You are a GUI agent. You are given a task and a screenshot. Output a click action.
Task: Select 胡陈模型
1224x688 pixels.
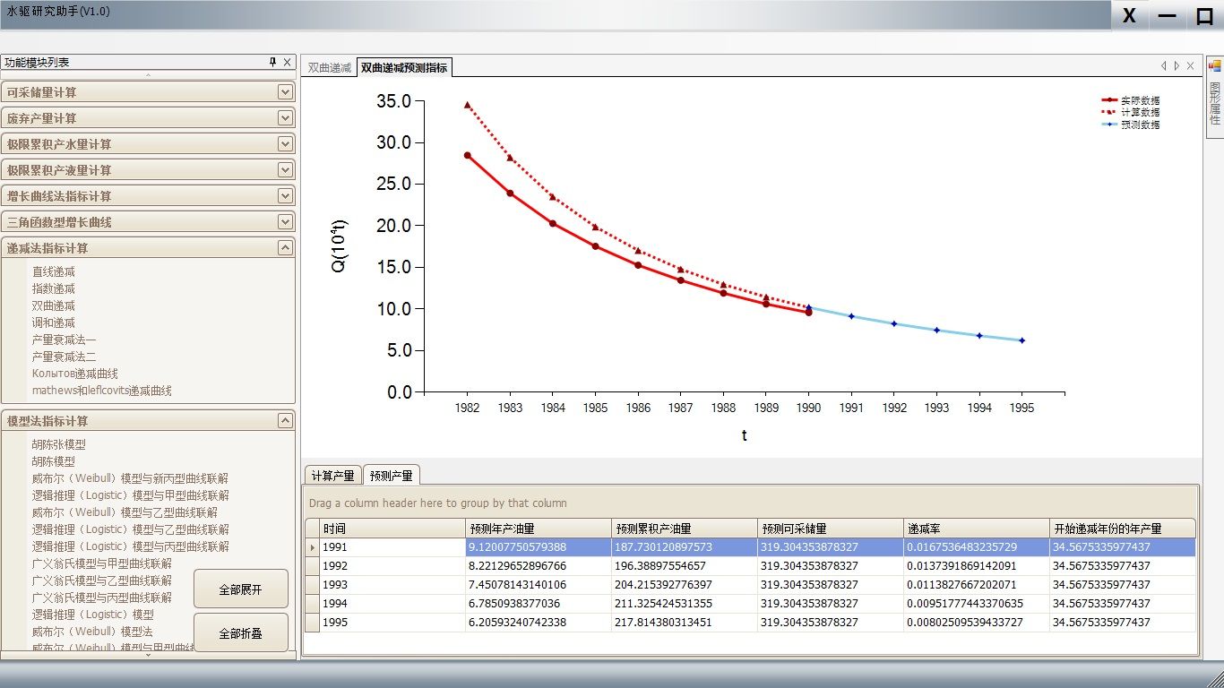pos(54,461)
